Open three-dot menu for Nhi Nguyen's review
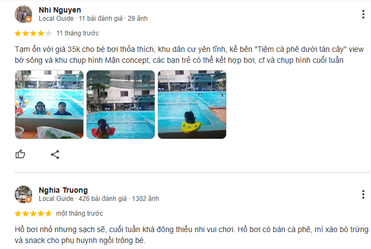Screen dimensions: 371x249 click(x=363, y=14)
